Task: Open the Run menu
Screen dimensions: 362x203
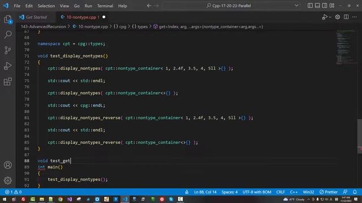Action: click(88, 6)
